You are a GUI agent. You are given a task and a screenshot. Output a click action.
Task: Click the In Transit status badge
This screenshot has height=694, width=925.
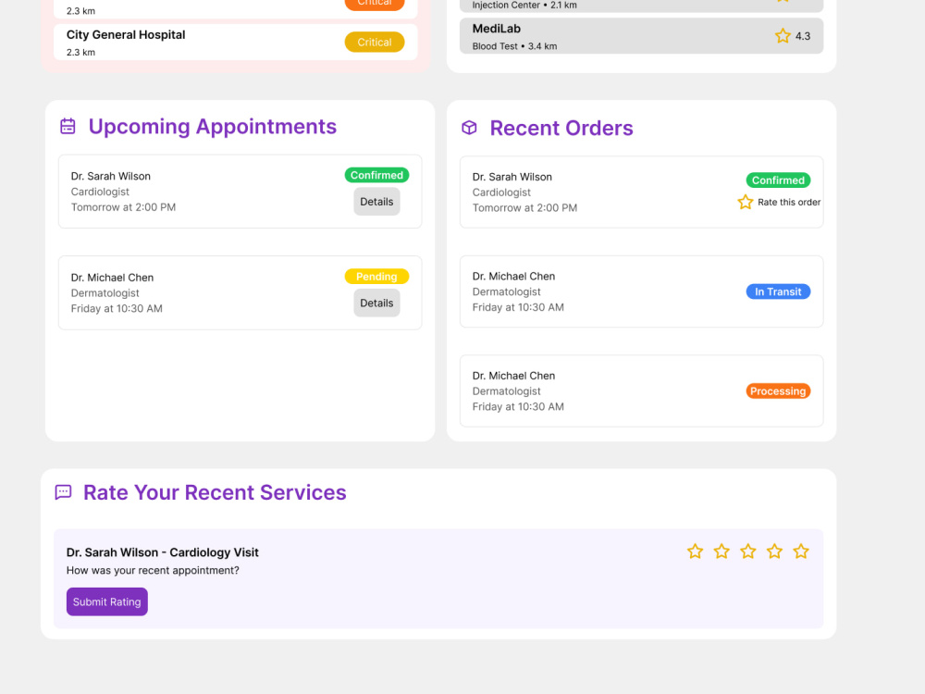778,292
